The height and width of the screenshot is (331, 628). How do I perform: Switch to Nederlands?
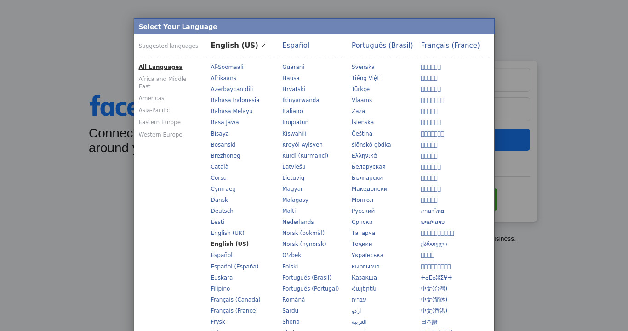tap(298, 222)
